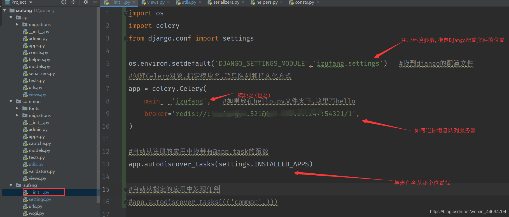509x217 pixels.
Task: Open views.py under the api folder
Action: [38, 94]
